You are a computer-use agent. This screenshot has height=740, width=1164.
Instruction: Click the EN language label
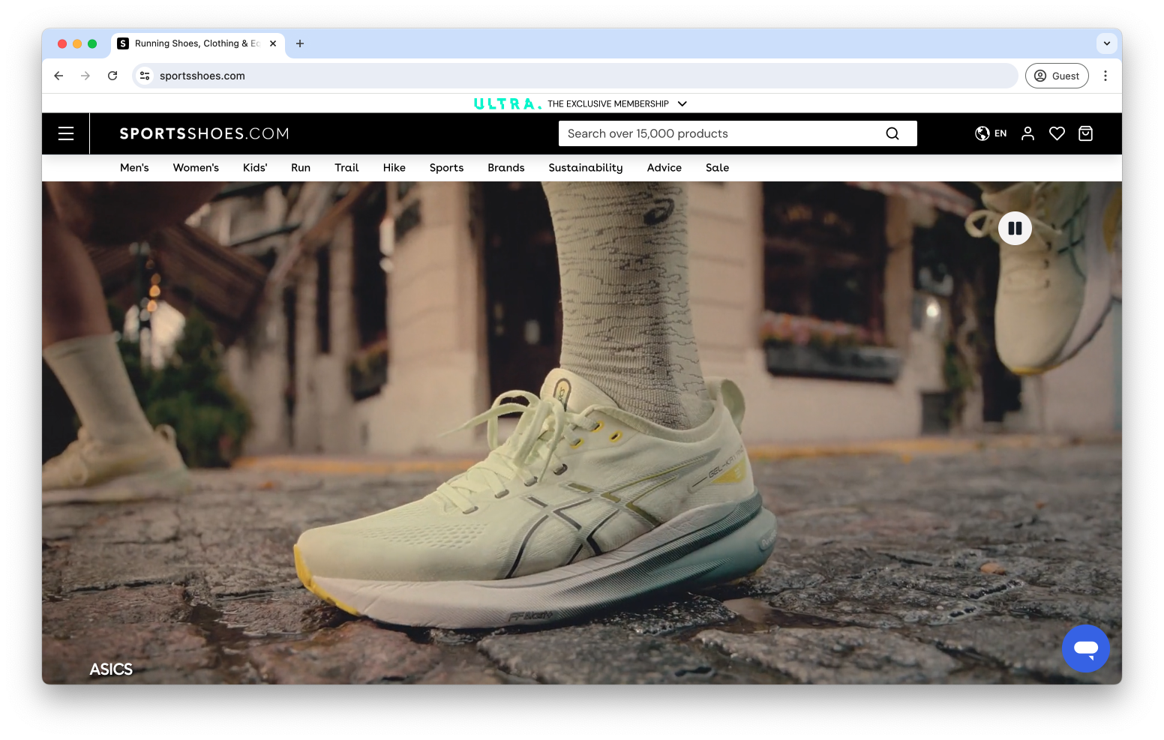1000,133
